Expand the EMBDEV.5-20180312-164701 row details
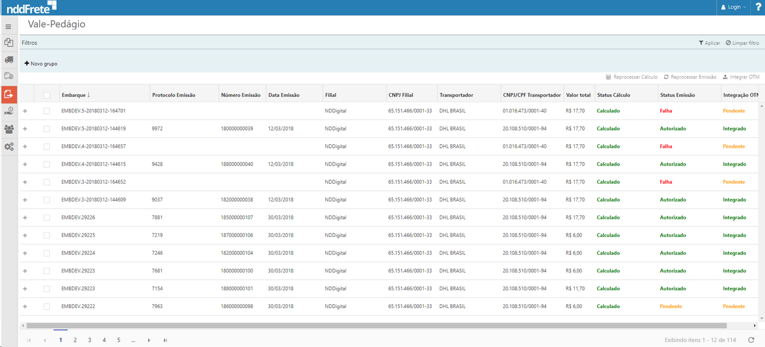 25,111
